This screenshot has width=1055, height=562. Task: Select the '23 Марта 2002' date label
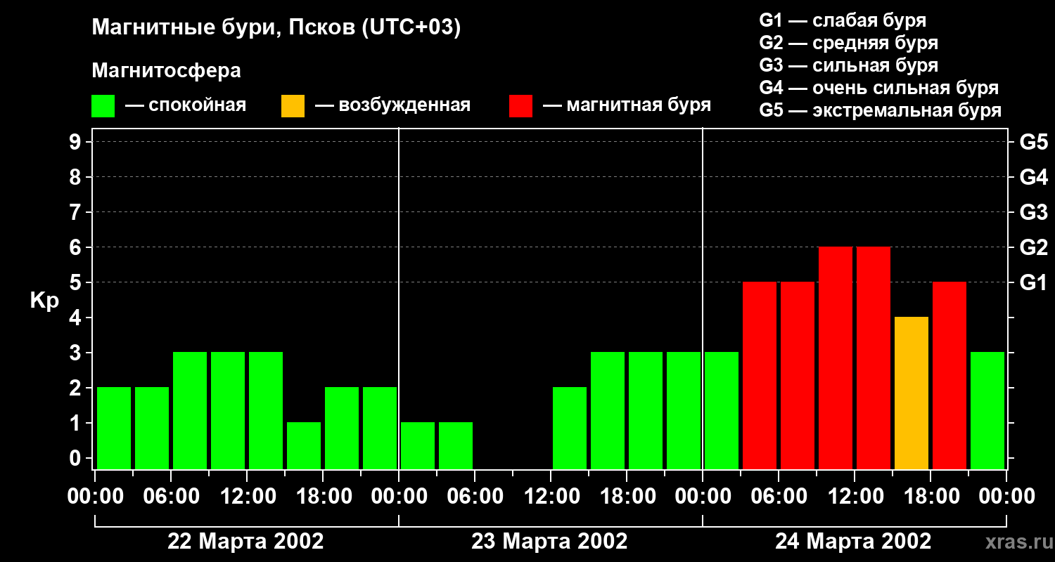(x=549, y=542)
